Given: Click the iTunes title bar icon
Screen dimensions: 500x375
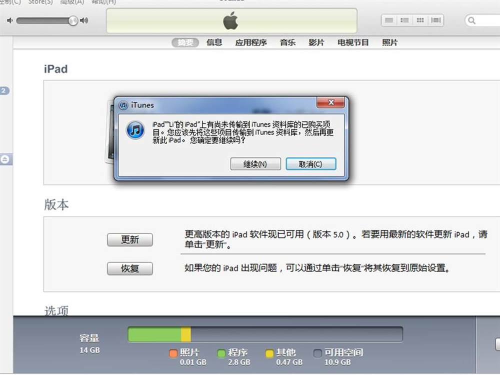Looking at the screenshot, I should click(123, 105).
